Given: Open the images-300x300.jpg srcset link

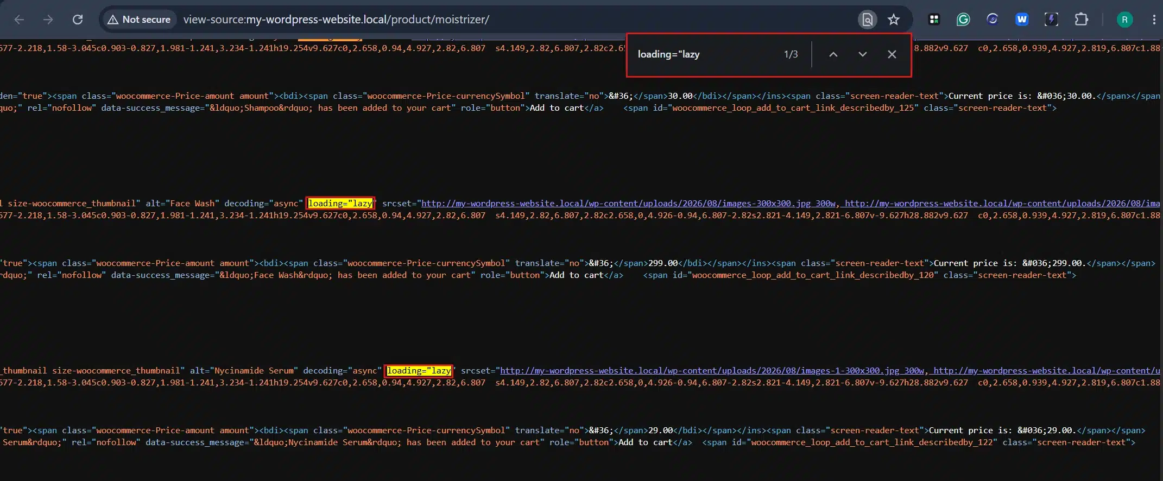Looking at the screenshot, I should point(629,204).
